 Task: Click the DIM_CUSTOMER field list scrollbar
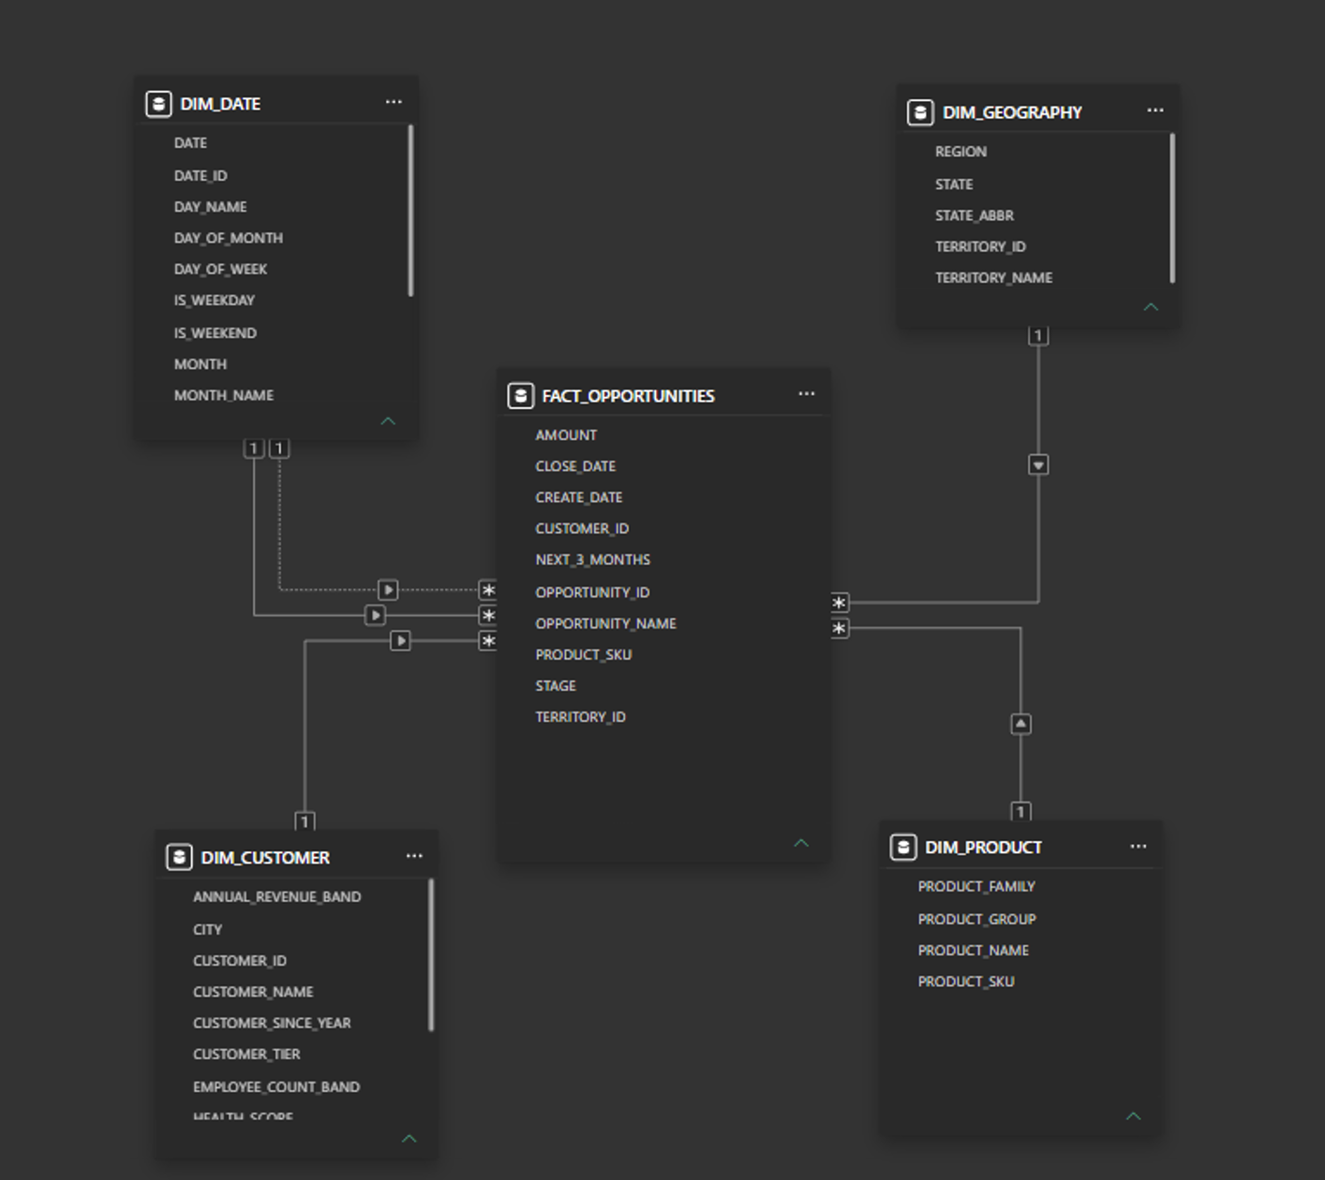pyautogui.click(x=431, y=955)
